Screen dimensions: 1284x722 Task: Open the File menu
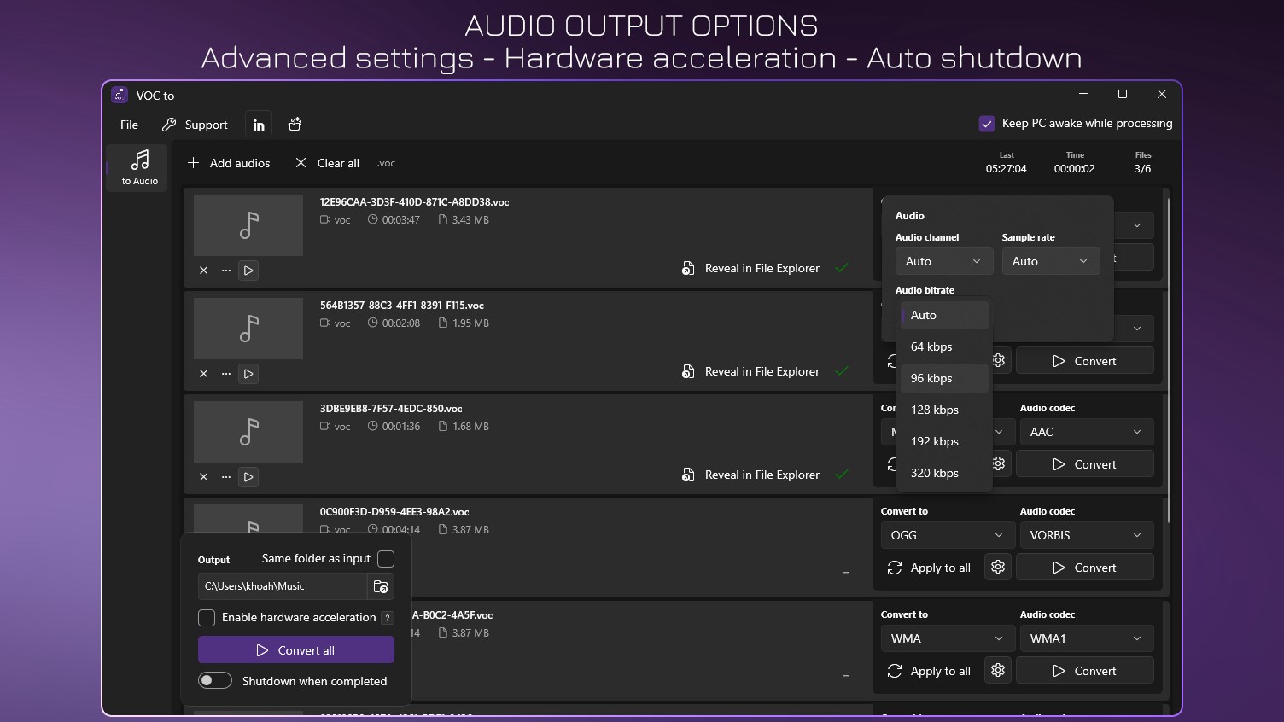pyautogui.click(x=128, y=124)
